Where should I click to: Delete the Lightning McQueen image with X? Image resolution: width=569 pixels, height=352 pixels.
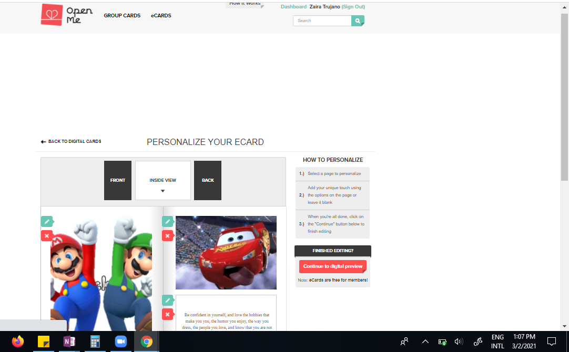tap(168, 236)
